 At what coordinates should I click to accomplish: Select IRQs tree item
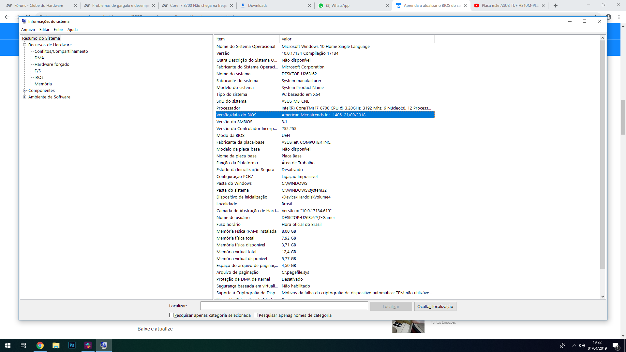click(39, 78)
